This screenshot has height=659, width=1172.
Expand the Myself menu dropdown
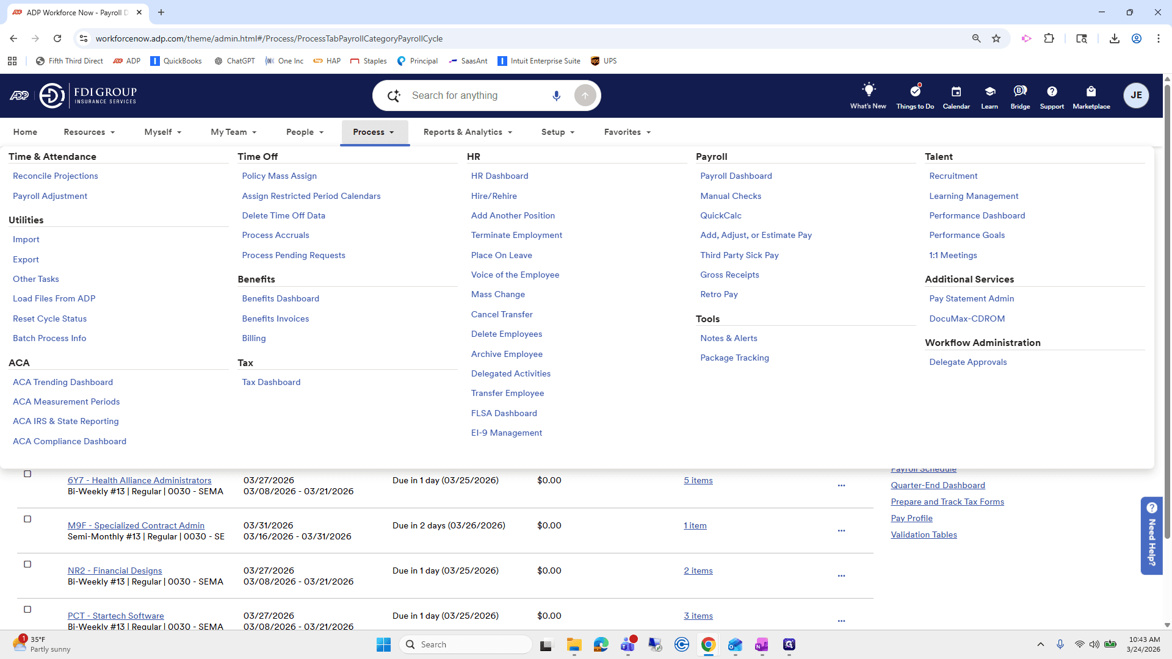162,132
